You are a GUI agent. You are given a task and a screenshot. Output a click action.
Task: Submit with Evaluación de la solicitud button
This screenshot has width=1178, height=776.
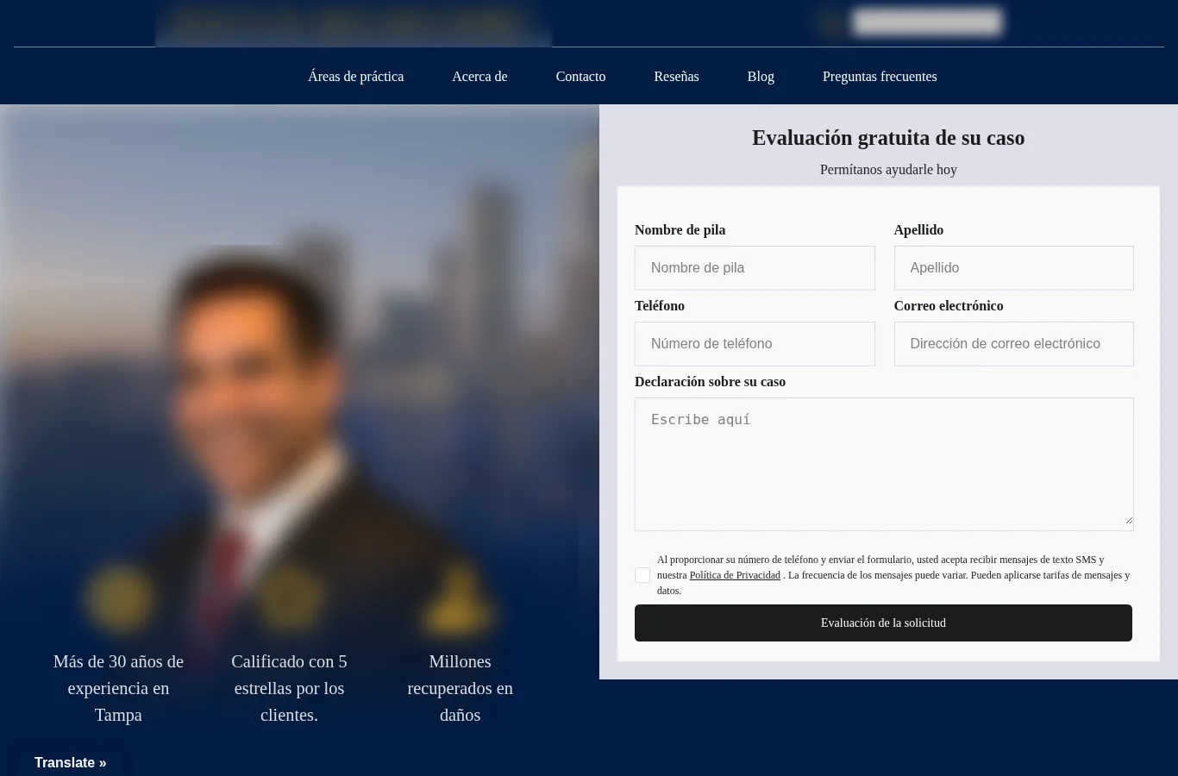coord(883,623)
